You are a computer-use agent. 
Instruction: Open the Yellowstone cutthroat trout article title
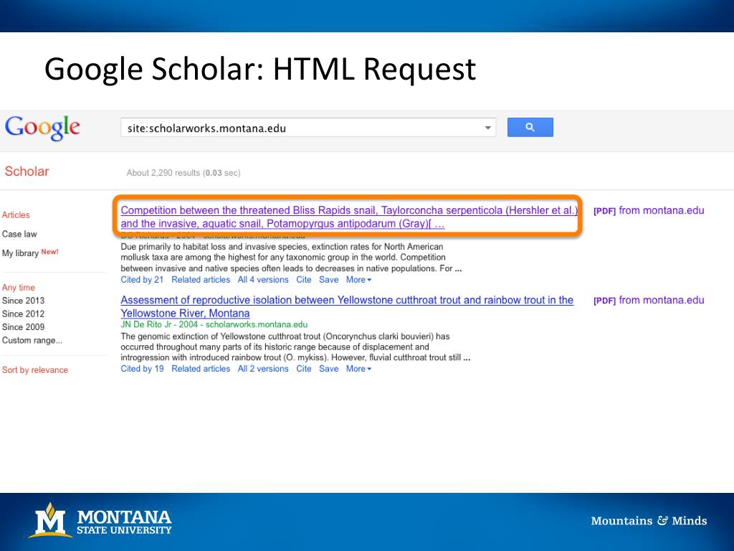click(x=347, y=306)
